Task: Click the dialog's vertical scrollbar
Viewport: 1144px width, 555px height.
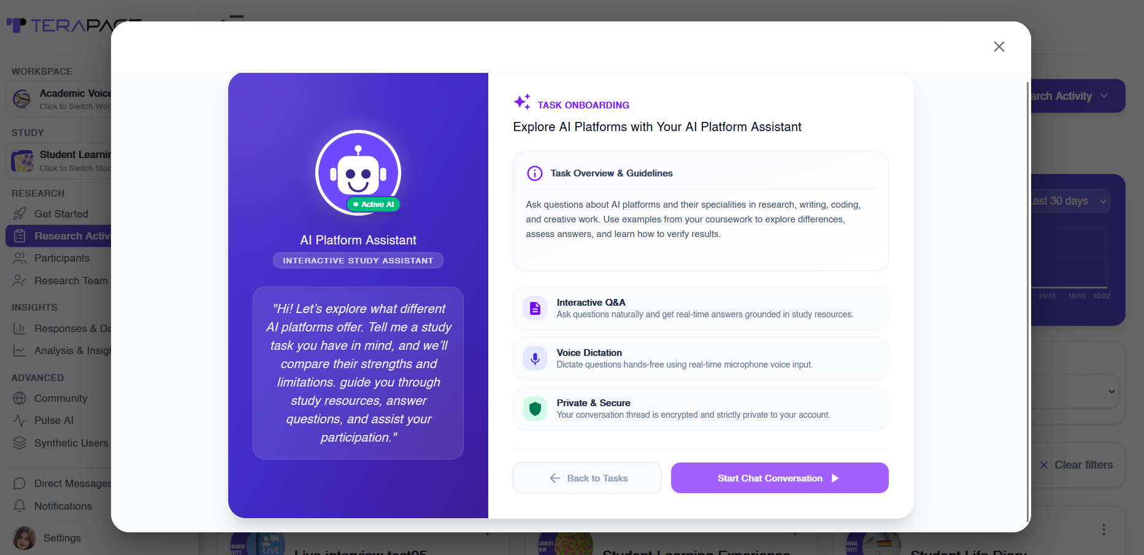Action: click(x=1027, y=301)
